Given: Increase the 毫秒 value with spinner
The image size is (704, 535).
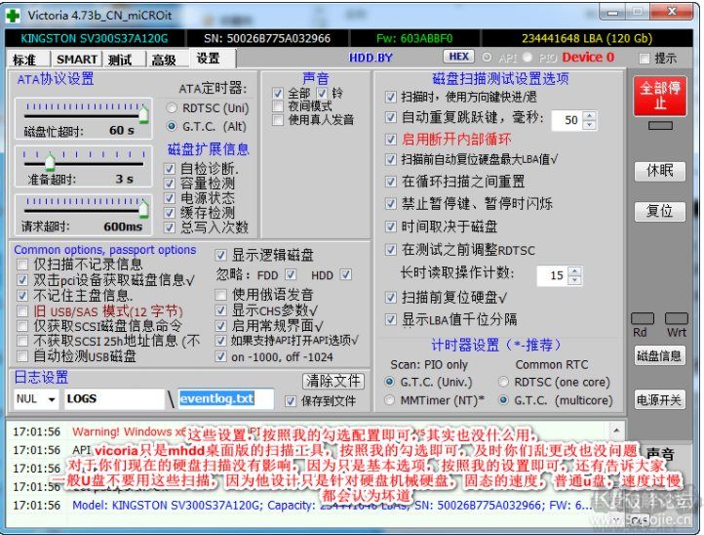Looking at the screenshot, I should pyautogui.click(x=590, y=116).
